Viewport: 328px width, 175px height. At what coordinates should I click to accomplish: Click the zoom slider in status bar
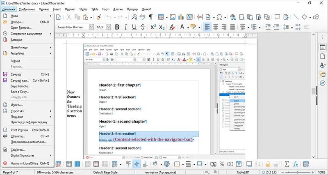(297, 172)
